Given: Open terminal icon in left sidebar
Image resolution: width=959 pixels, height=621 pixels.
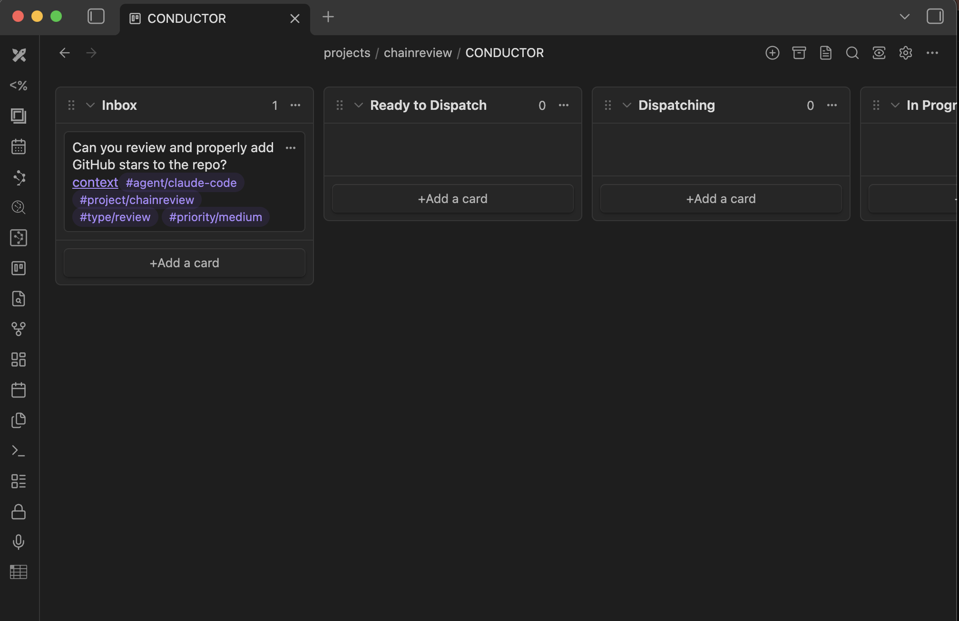Looking at the screenshot, I should click(x=19, y=451).
